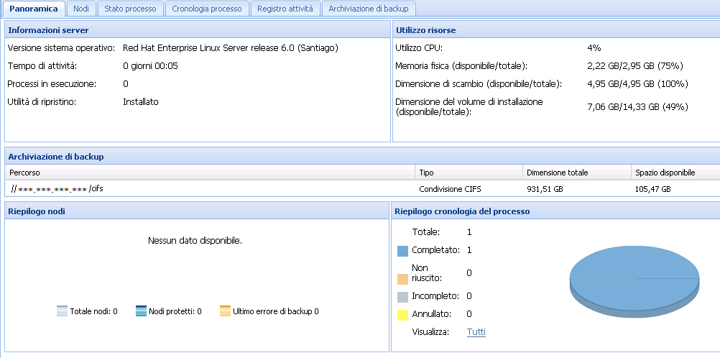This screenshot has height=358, width=720.
Task: Click the Totale nodi legend icon
Action: [63, 311]
